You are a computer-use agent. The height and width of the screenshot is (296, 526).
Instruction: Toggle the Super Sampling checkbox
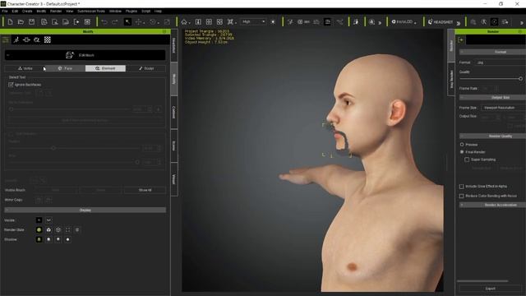pyautogui.click(x=467, y=160)
